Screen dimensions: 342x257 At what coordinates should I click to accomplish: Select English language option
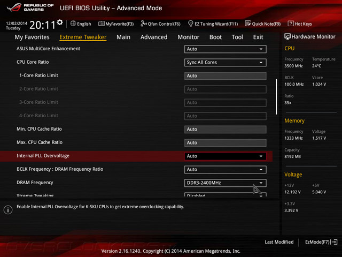84,24
